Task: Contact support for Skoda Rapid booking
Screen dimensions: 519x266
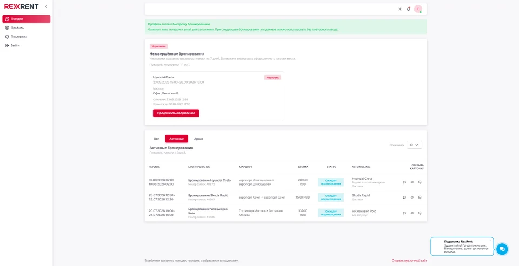Action: (x=420, y=197)
